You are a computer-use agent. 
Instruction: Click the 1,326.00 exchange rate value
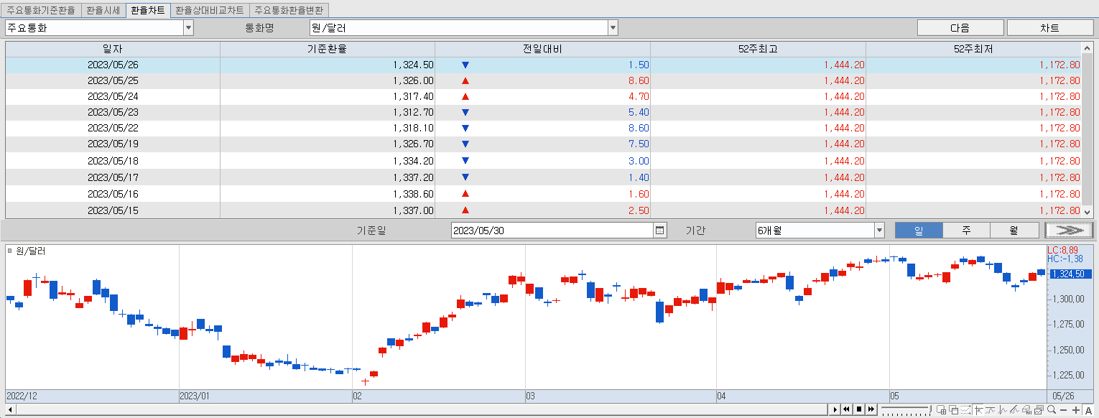point(413,80)
